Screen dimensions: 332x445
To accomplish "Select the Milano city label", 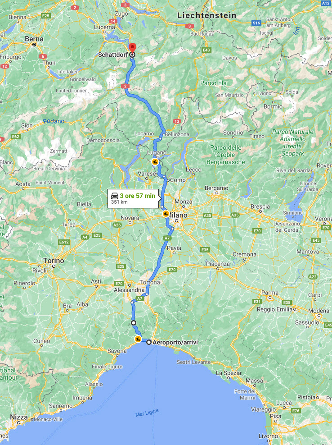I will click(179, 215).
